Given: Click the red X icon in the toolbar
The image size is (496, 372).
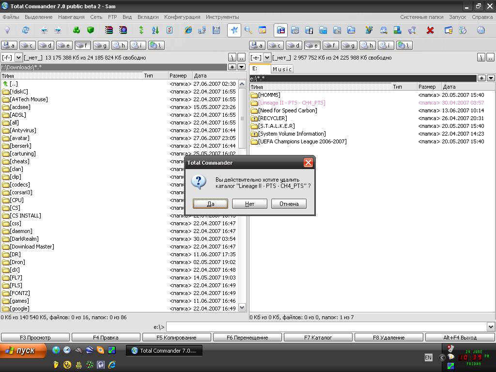Looking at the screenshot, I should pyautogui.click(x=430, y=31).
